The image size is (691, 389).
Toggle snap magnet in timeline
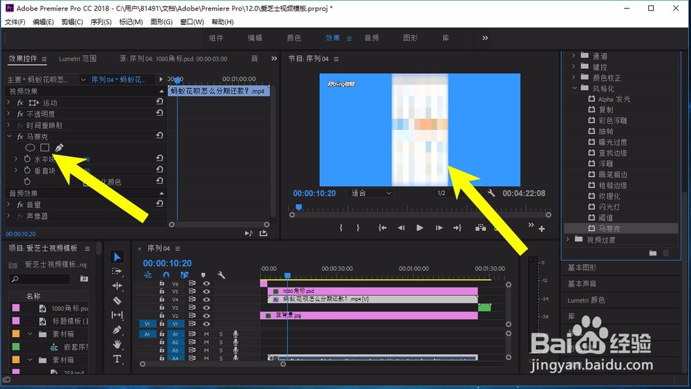(166, 275)
